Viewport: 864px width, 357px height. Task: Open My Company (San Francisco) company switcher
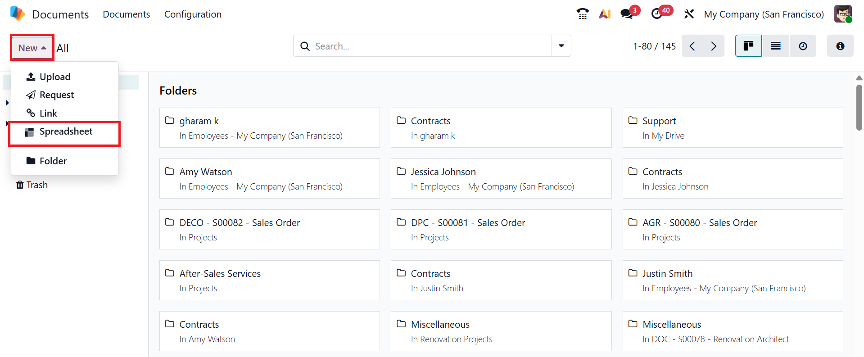(x=764, y=14)
